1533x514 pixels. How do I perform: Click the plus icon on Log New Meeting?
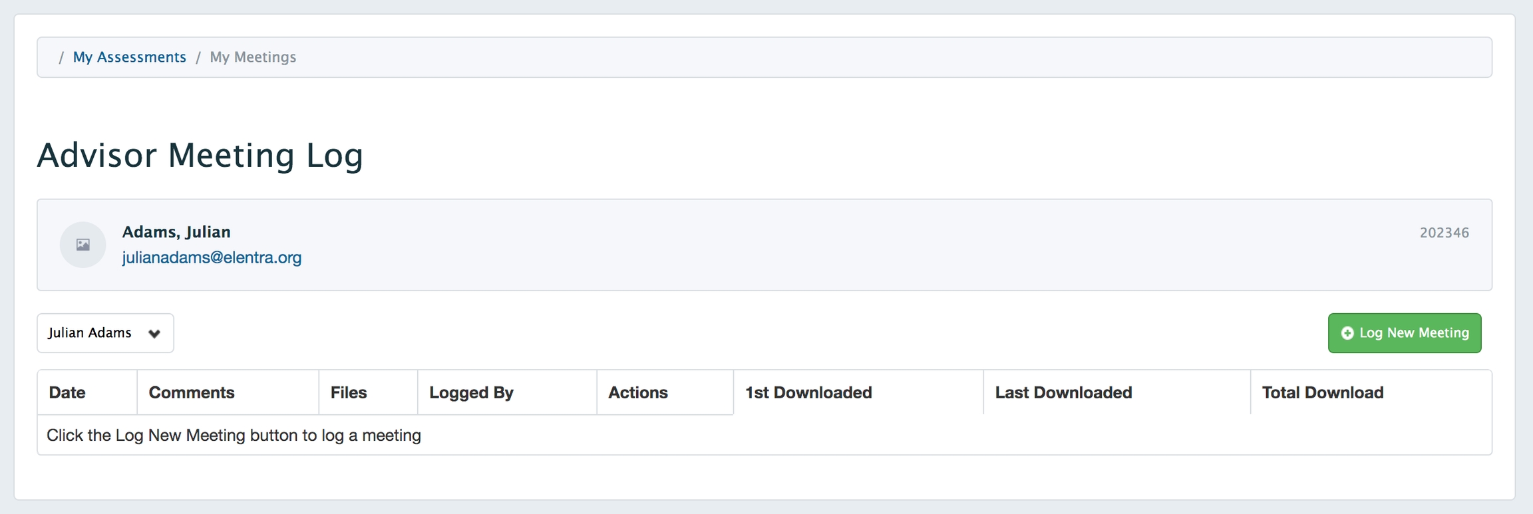point(1347,333)
